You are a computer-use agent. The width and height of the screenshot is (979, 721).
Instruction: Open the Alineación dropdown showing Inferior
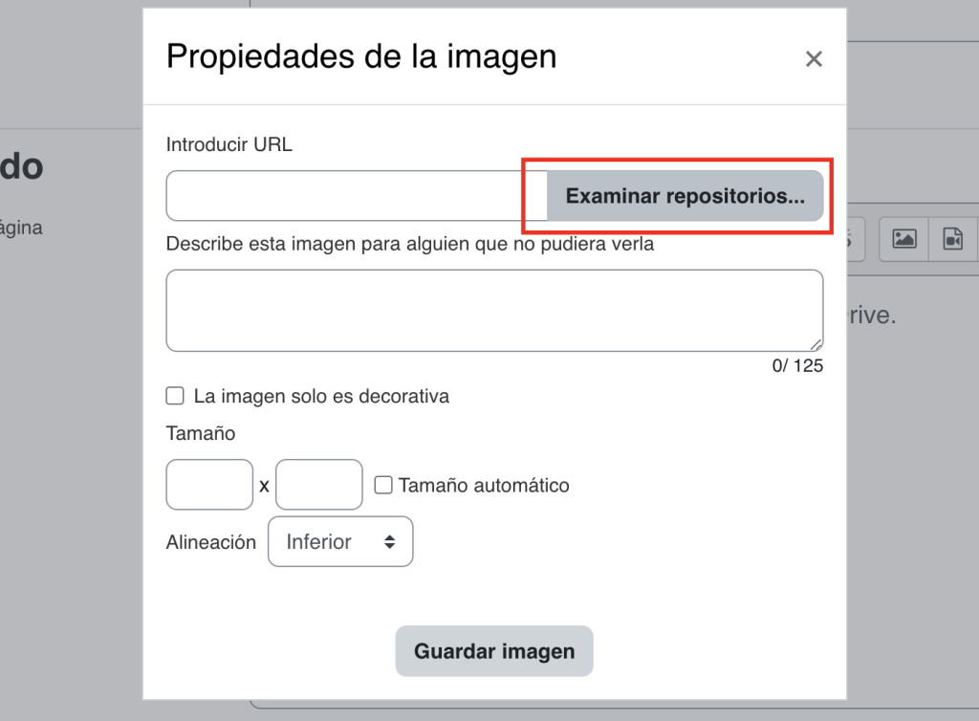pos(340,542)
